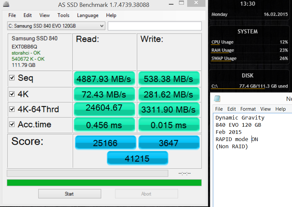Open the Language menu
Image resolution: width=292 pixels, height=207 pixels.
(88, 15)
